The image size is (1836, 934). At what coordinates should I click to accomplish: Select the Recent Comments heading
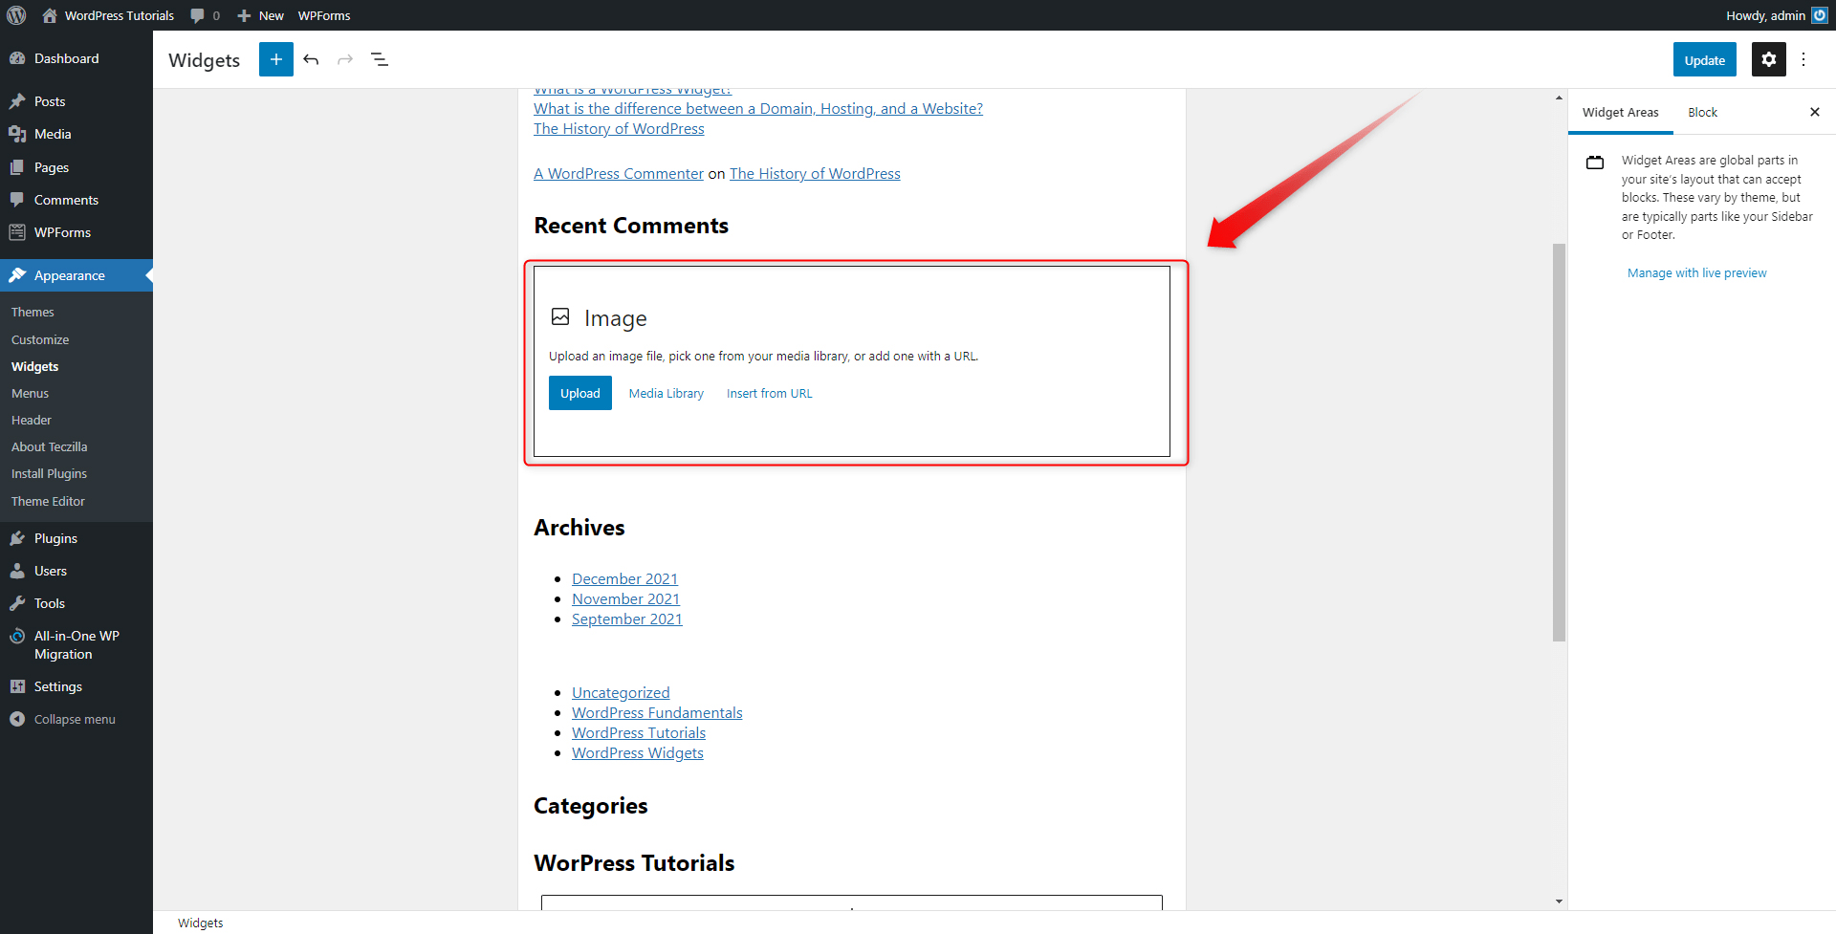[x=631, y=226]
